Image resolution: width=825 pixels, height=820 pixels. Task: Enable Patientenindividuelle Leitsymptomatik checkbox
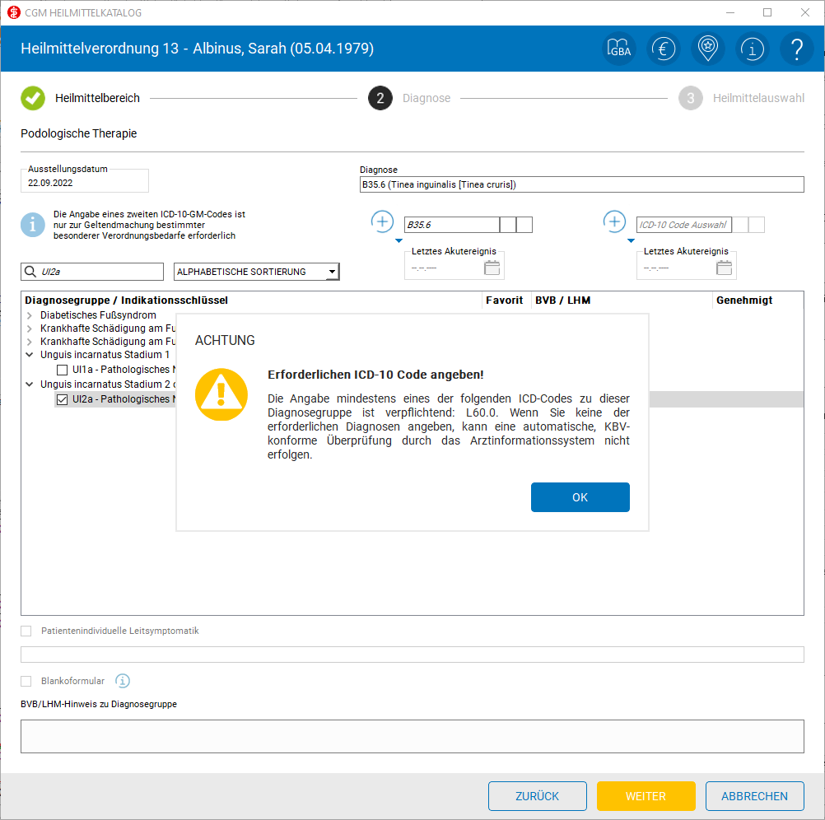(x=26, y=631)
